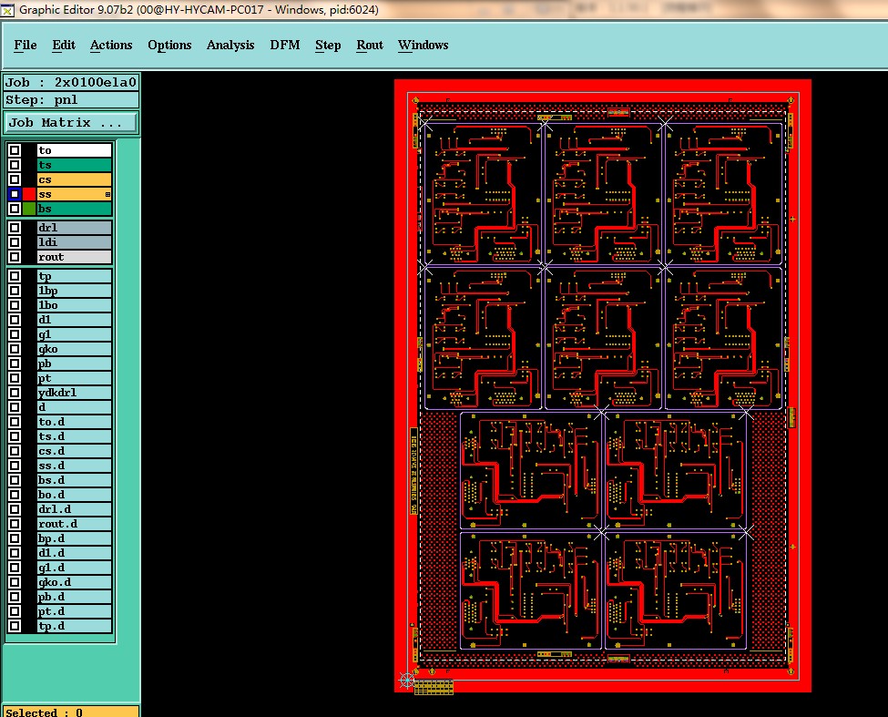Select the pb layer name
The height and width of the screenshot is (717, 888).
(x=74, y=364)
